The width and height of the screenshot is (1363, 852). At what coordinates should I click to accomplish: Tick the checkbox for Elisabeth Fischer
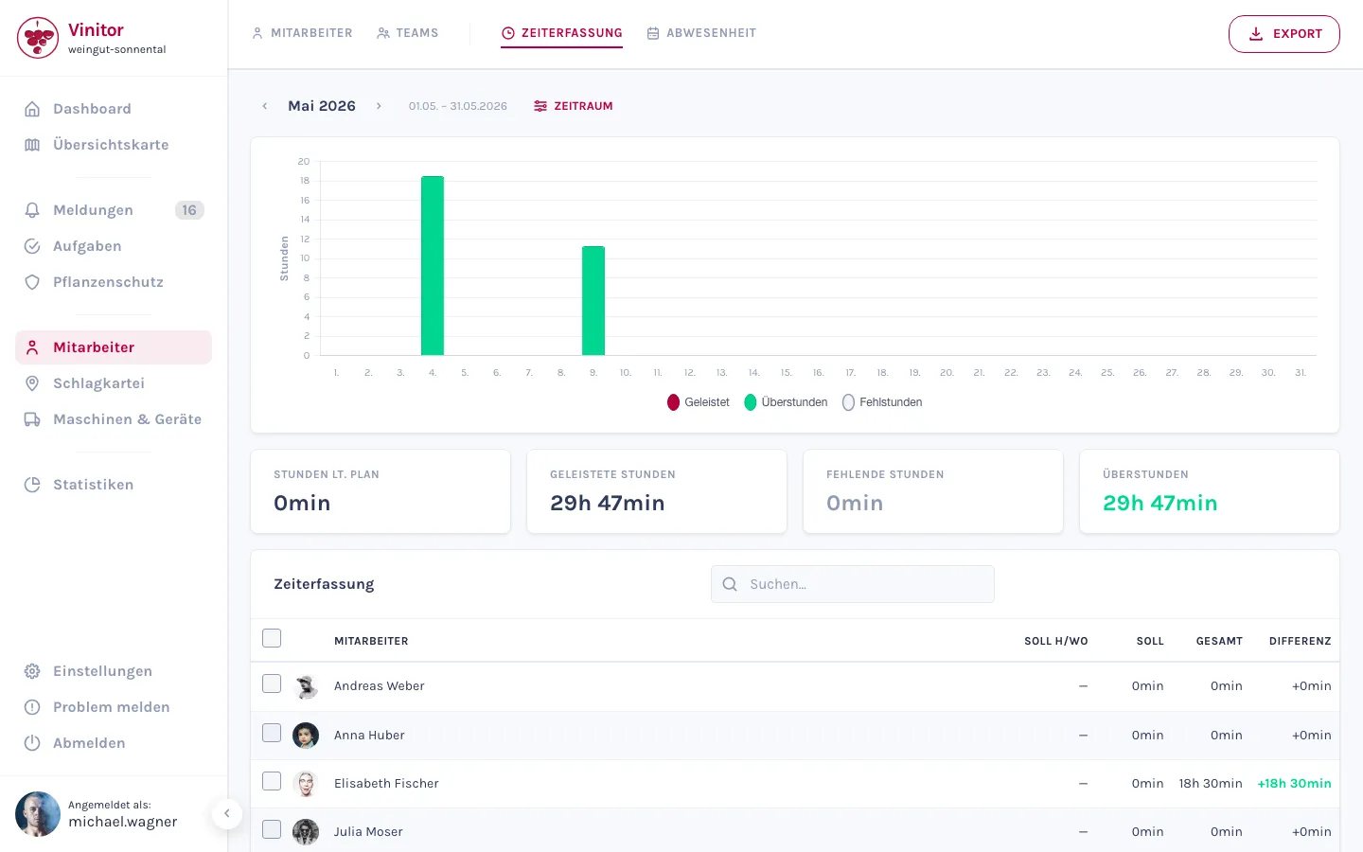[x=272, y=781]
